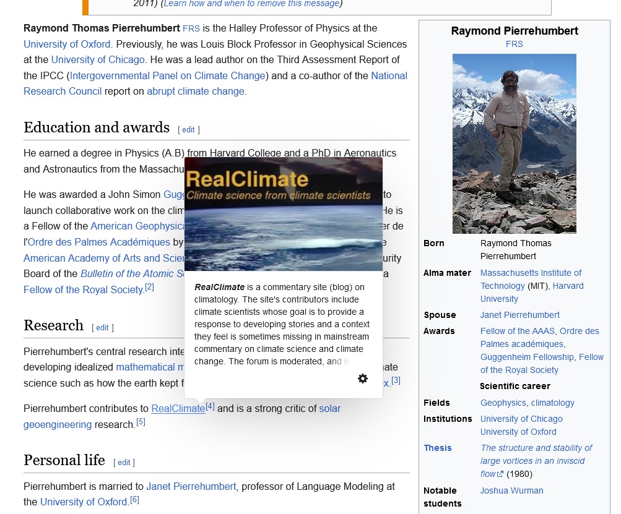Open climatology field link in infobox

coord(552,403)
